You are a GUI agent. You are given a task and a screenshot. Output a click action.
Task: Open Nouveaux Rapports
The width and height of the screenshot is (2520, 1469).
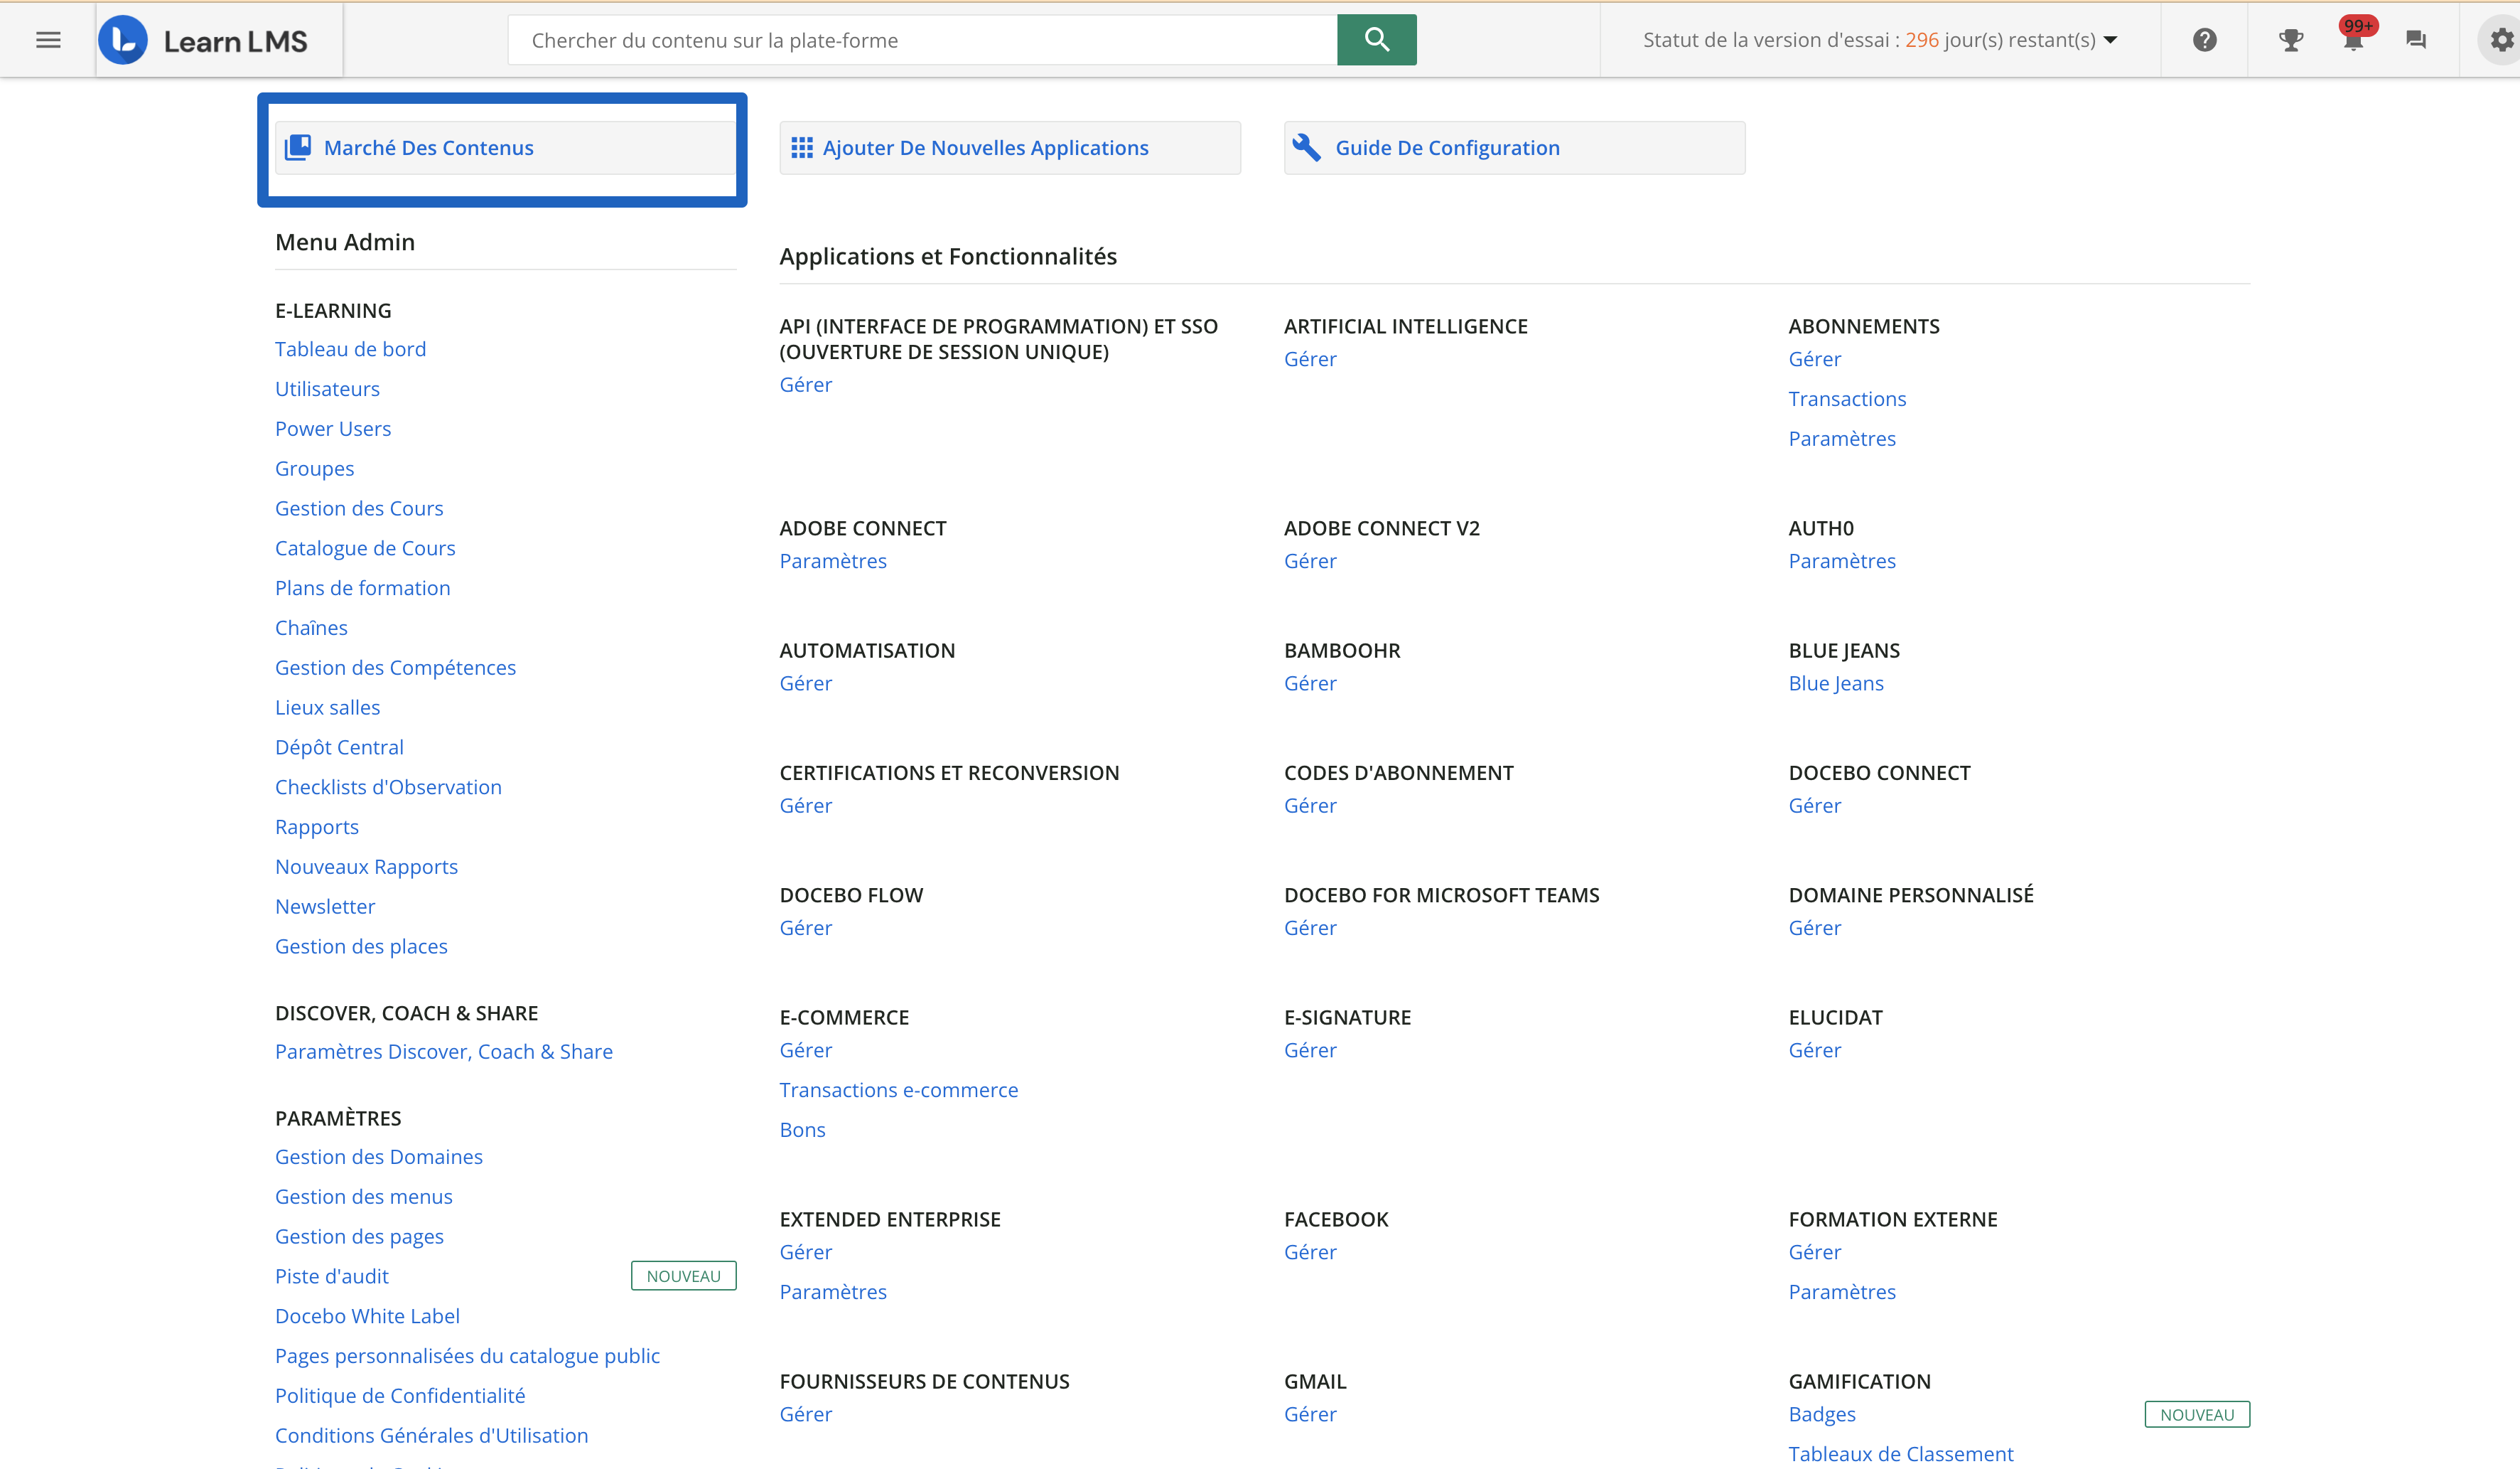pos(366,867)
